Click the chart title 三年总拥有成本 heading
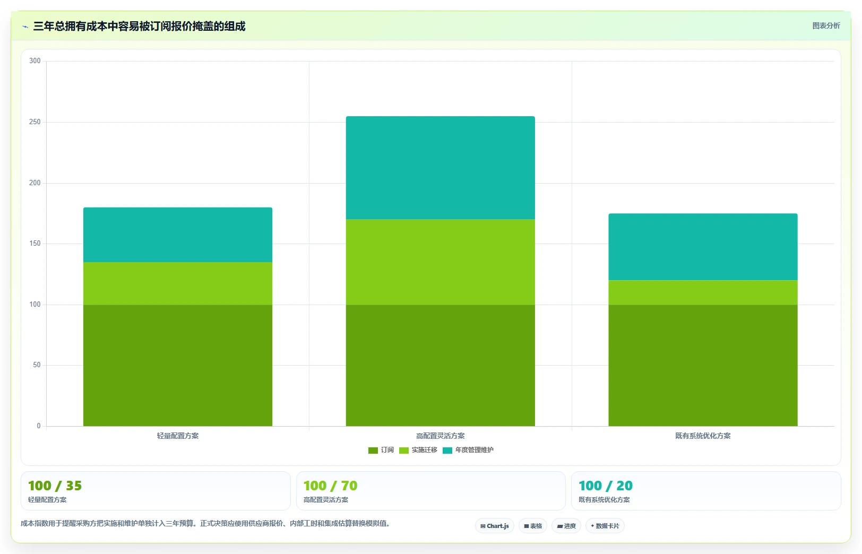Image resolution: width=862 pixels, height=554 pixels. (139, 26)
